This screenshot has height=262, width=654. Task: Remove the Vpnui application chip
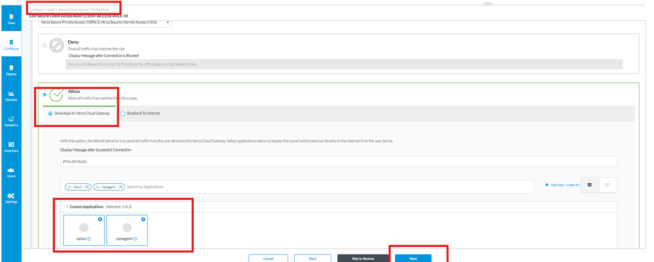(88, 187)
